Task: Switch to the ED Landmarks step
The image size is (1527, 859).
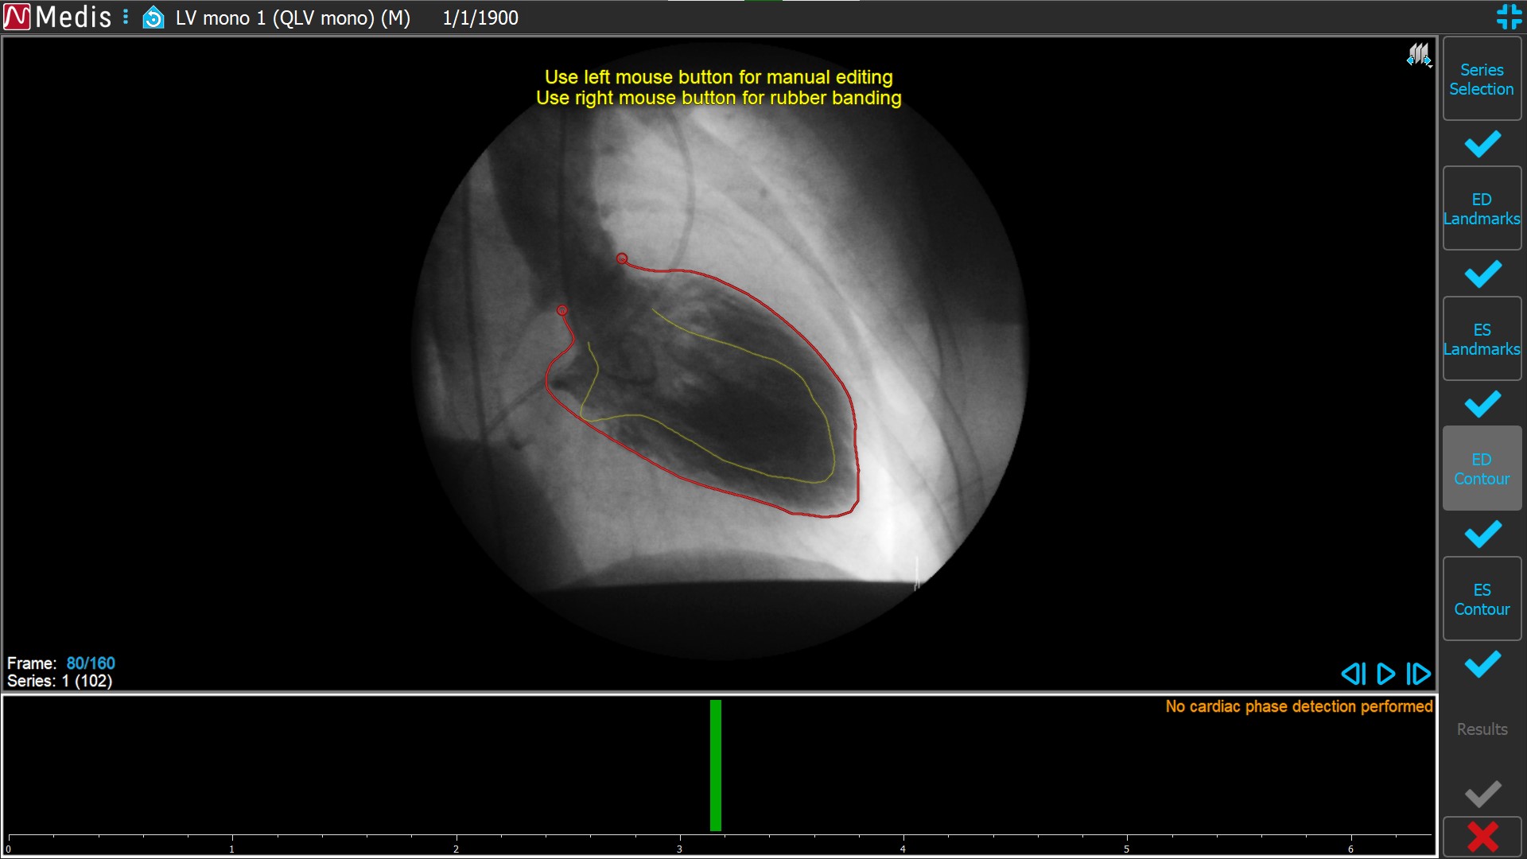Action: click(x=1481, y=209)
